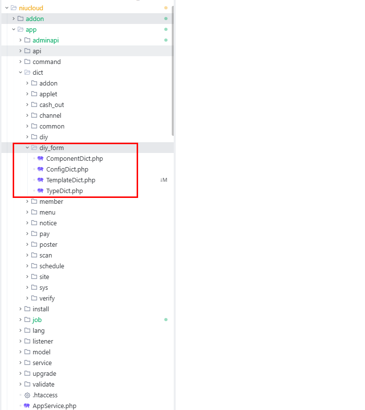Select the cash_out folder
This screenshot has height=410, width=365.
51,105
